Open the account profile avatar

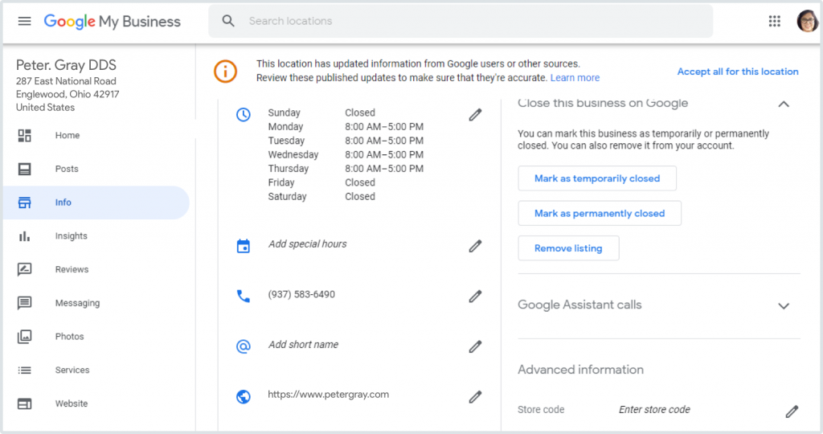pyautogui.click(x=807, y=21)
